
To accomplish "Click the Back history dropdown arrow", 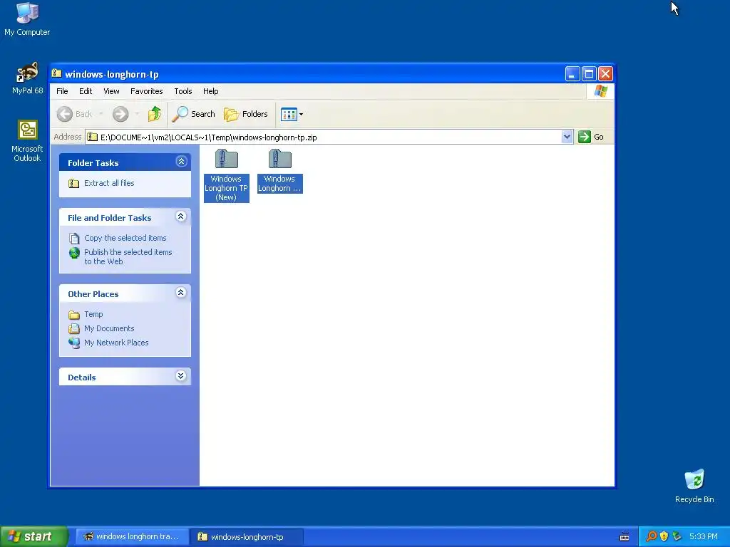I will pos(101,114).
